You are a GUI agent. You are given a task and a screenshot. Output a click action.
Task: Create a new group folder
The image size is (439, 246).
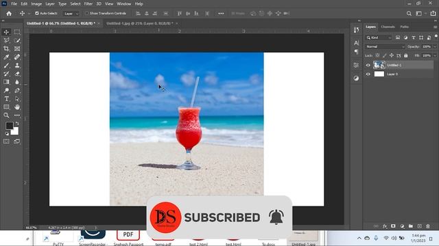pos(411,226)
